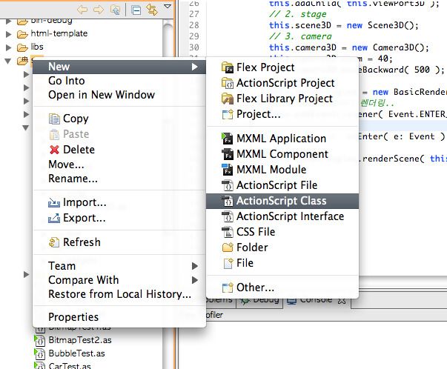Select the libs folder icon
The height and width of the screenshot is (369, 447).
tap(22, 47)
